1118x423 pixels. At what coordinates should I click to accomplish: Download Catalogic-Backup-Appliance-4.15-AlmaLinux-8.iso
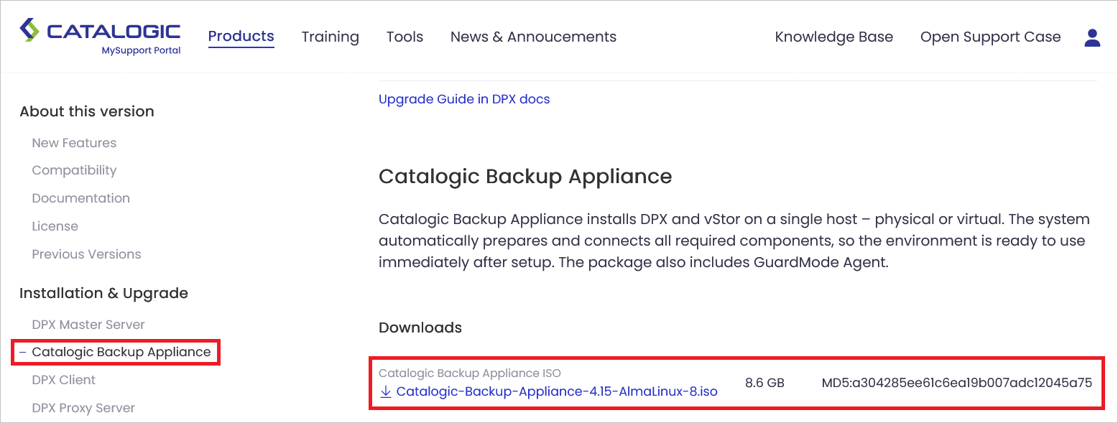pos(557,391)
